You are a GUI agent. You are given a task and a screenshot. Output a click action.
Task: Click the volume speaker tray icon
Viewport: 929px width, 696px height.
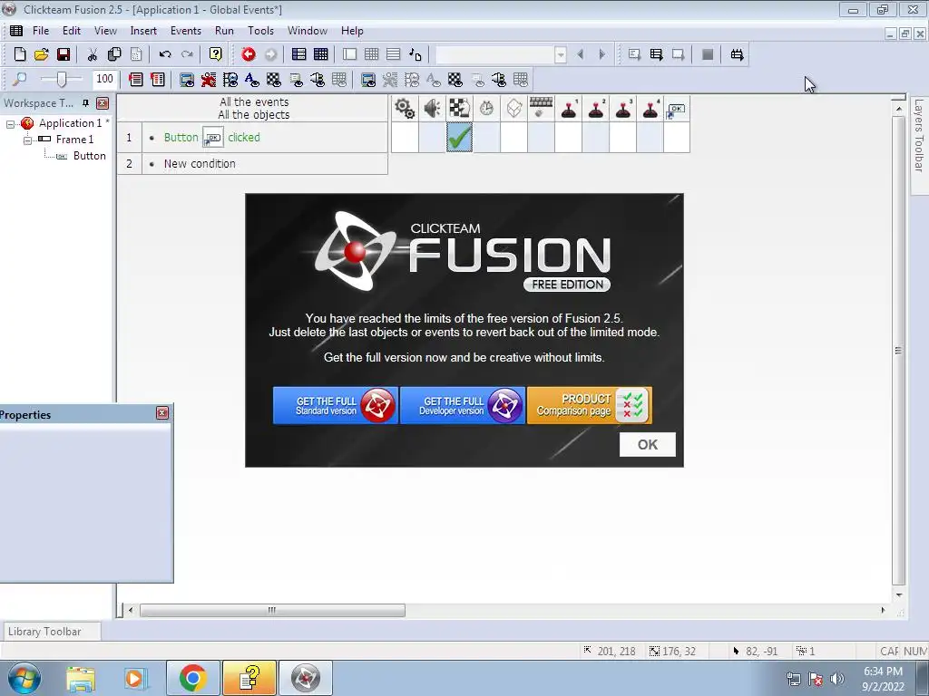[837, 679]
